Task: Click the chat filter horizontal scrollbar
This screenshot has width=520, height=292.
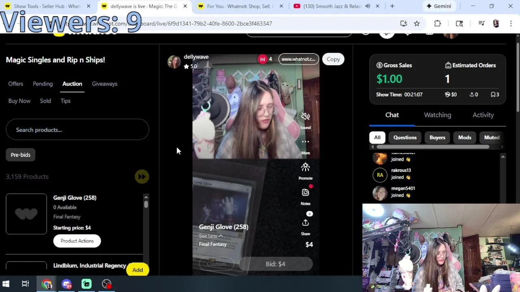Action: point(433,147)
